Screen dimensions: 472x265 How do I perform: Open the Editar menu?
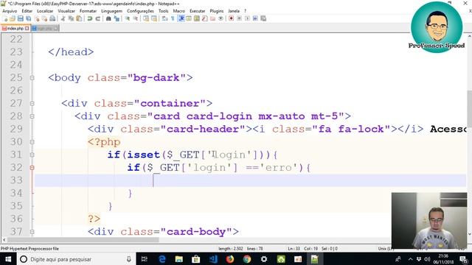(27, 11)
